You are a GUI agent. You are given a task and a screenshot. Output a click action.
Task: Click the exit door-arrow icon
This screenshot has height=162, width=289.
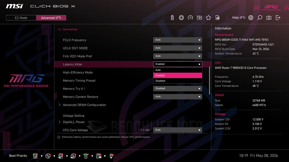278,18
